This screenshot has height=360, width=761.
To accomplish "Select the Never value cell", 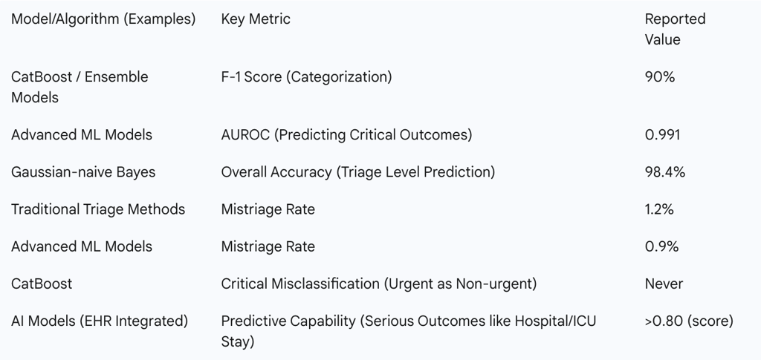I will (x=664, y=283).
